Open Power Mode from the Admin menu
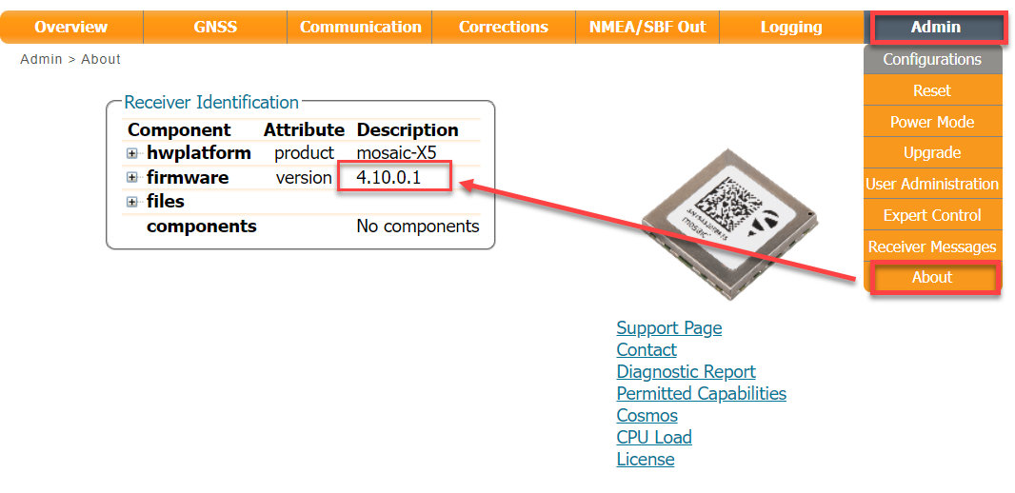Screen dimensions: 1015x493 tap(932, 122)
